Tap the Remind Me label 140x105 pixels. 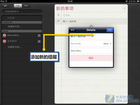(76, 44)
